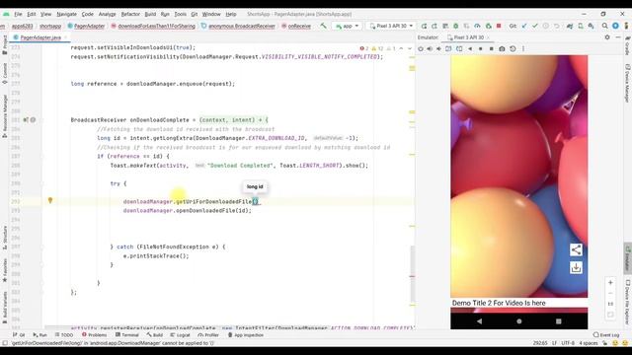
Task: Click emulator rotate left icon
Action: point(448,48)
